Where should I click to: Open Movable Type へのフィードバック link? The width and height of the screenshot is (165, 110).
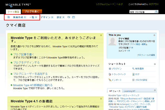[124, 95]
